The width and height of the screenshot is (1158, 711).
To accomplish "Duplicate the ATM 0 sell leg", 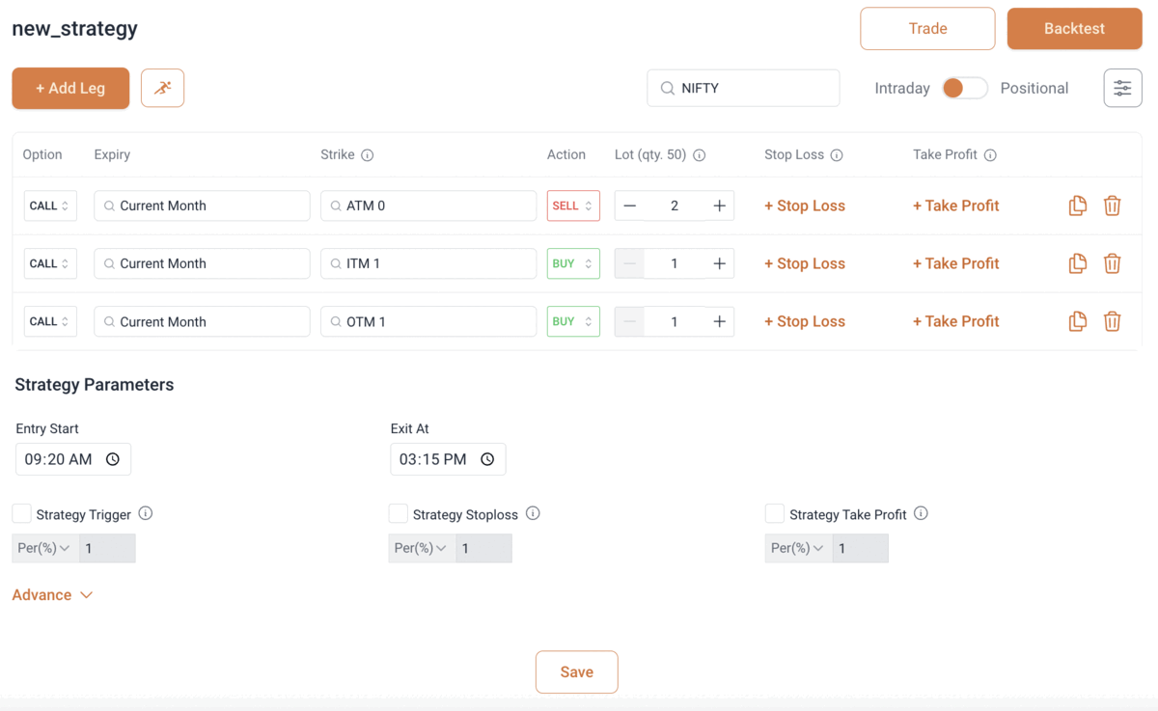I will (x=1078, y=205).
